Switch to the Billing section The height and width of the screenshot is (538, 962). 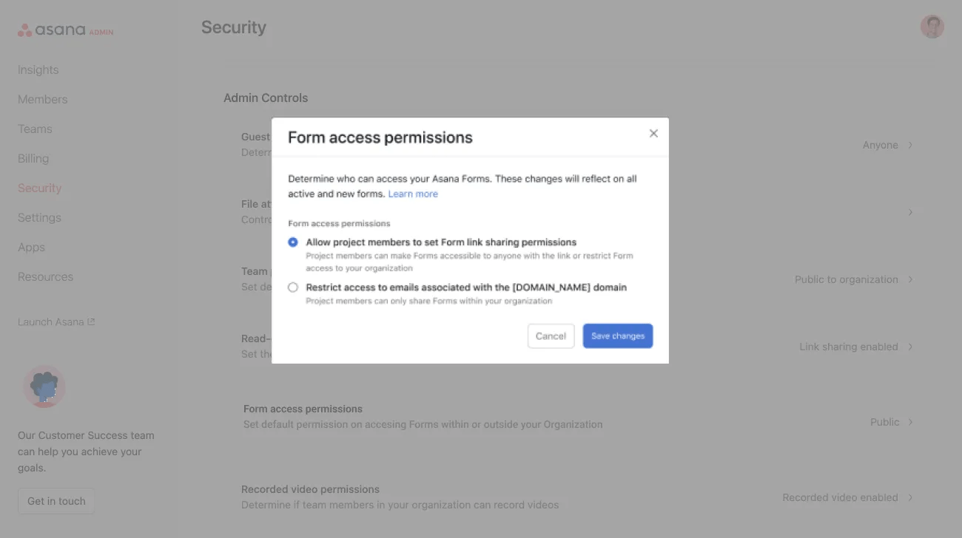point(33,158)
